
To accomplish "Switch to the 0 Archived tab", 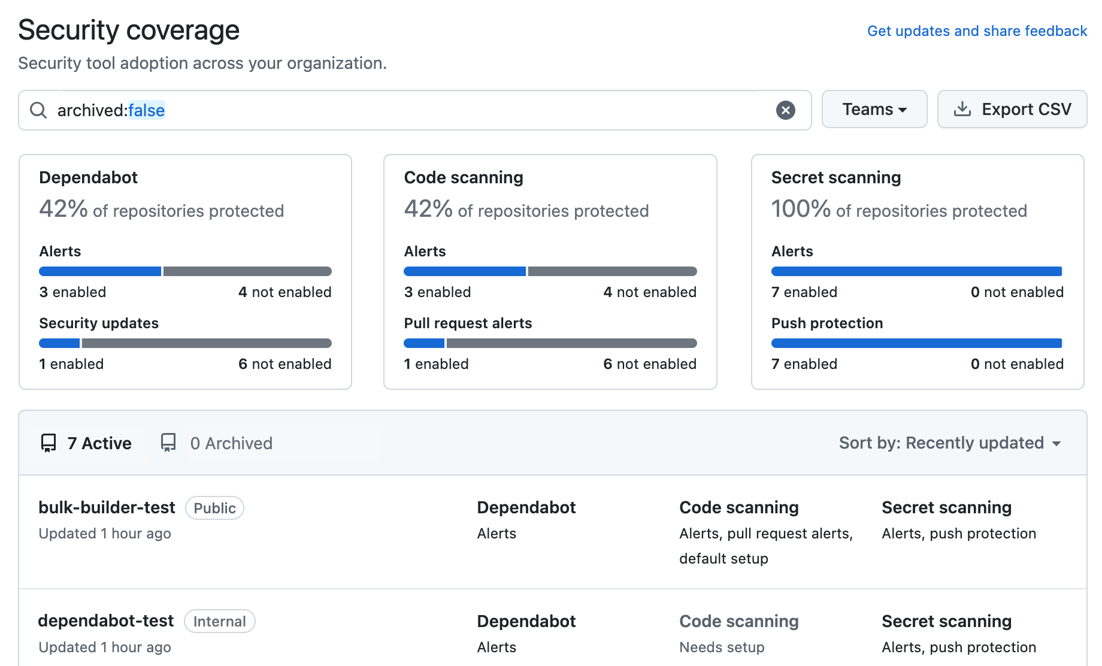I will [x=231, y=443].
